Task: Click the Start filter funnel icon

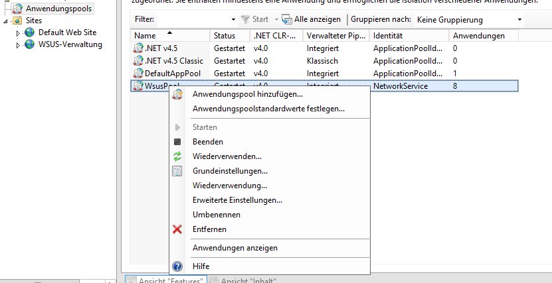Action: (x=245, y=20)
